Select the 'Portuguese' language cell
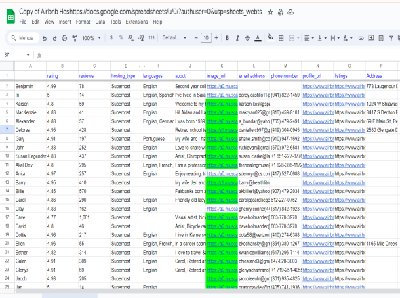The width and height of the screenshot is (400, 298). point(158,139)
